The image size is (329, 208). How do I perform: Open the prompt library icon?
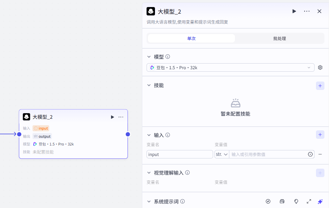282,201
